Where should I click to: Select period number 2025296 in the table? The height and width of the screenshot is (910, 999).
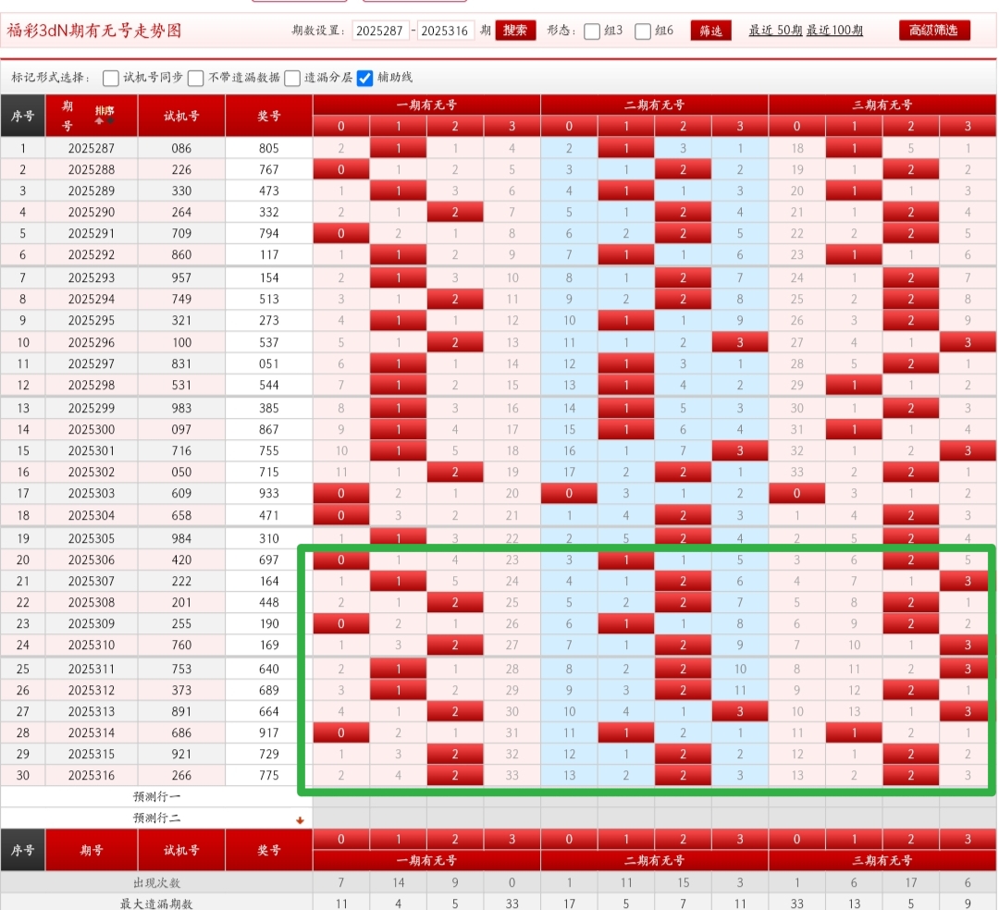click(92, 342)
